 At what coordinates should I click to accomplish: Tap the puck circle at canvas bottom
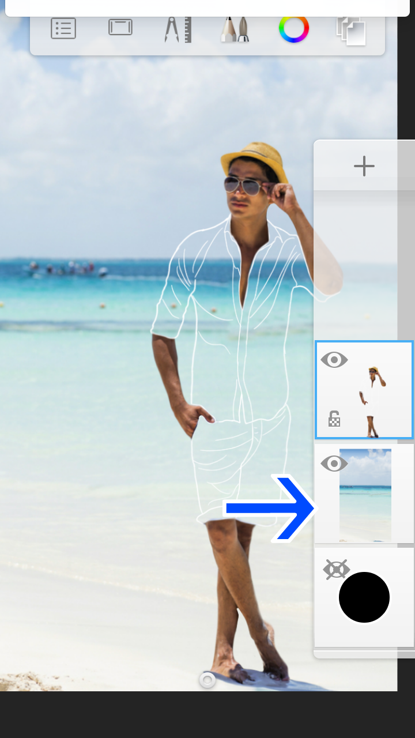(x=207, y=680)
